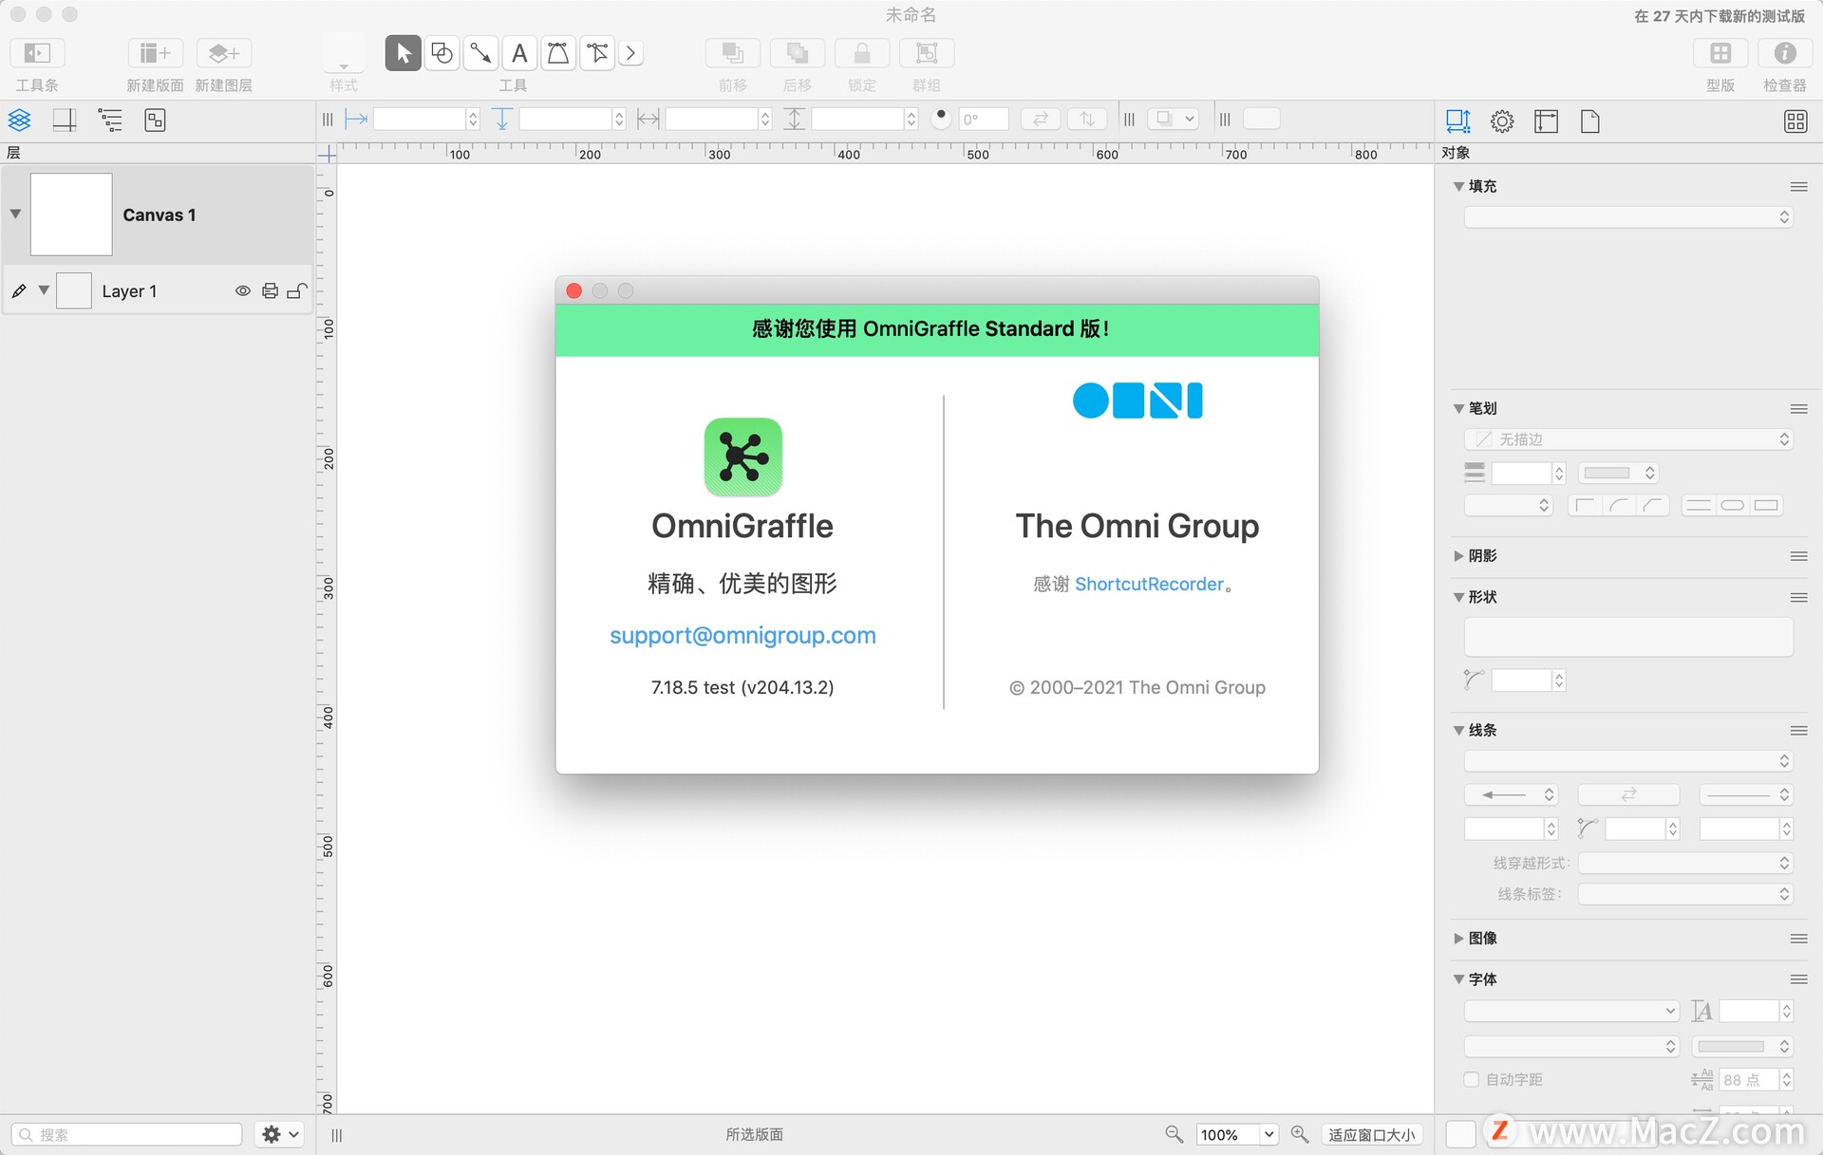Open the 线条标签 dropdown
Image resolution: width=1823 pixels, height=1155 pixels.
1685,894
